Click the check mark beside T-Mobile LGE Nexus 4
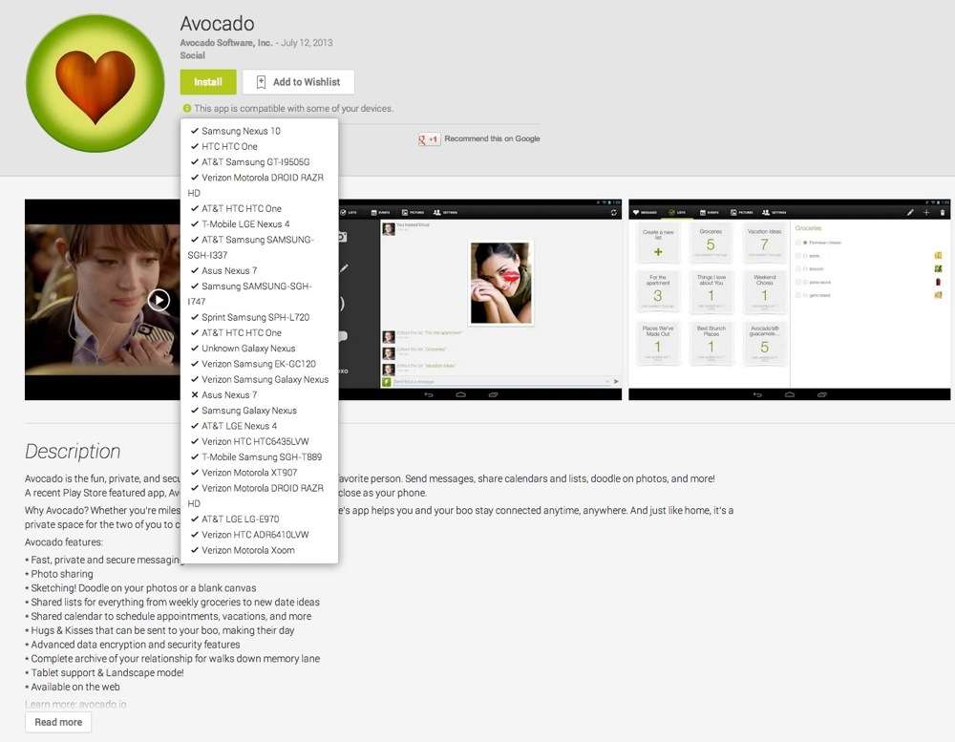Viewport: 955px width, 742px height. point(195,223)
